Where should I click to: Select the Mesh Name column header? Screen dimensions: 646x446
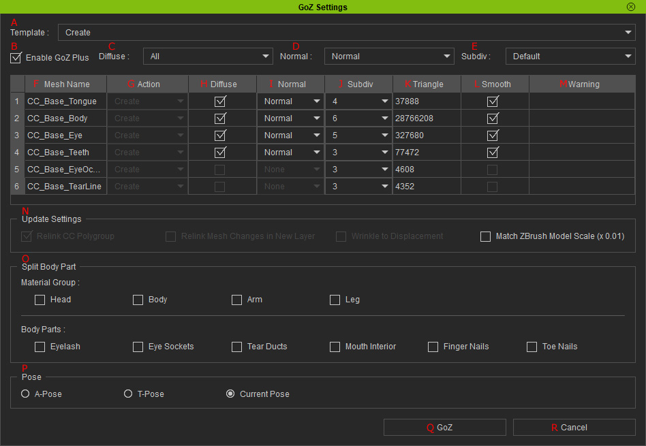tap(66, 84)
